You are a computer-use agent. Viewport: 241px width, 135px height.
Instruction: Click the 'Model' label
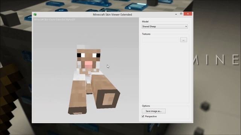click(x=145, y=22)
